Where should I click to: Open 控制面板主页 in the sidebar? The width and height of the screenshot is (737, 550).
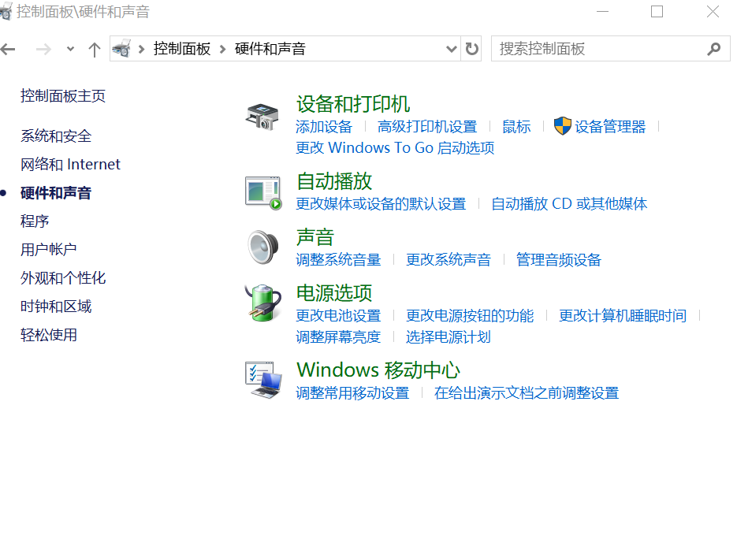[x=63, y=96]
